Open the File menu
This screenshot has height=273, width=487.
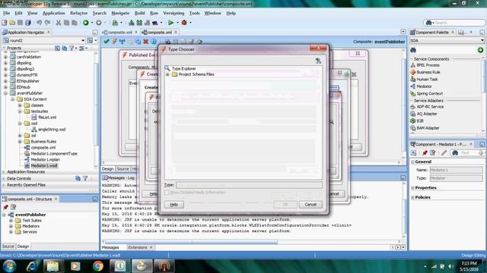(7, 13)
